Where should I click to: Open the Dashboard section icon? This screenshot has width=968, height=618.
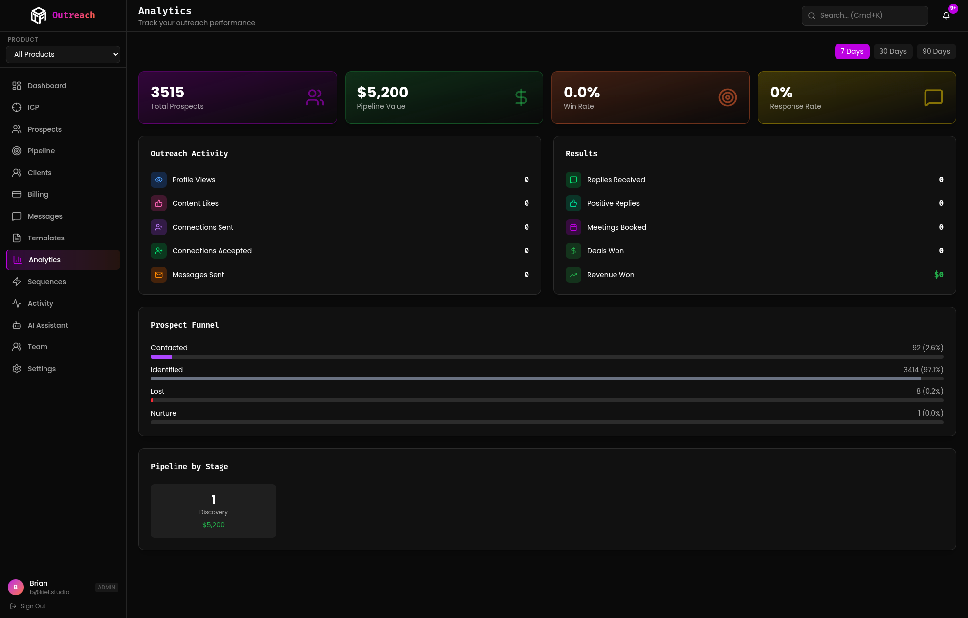(x=16, y=85)
